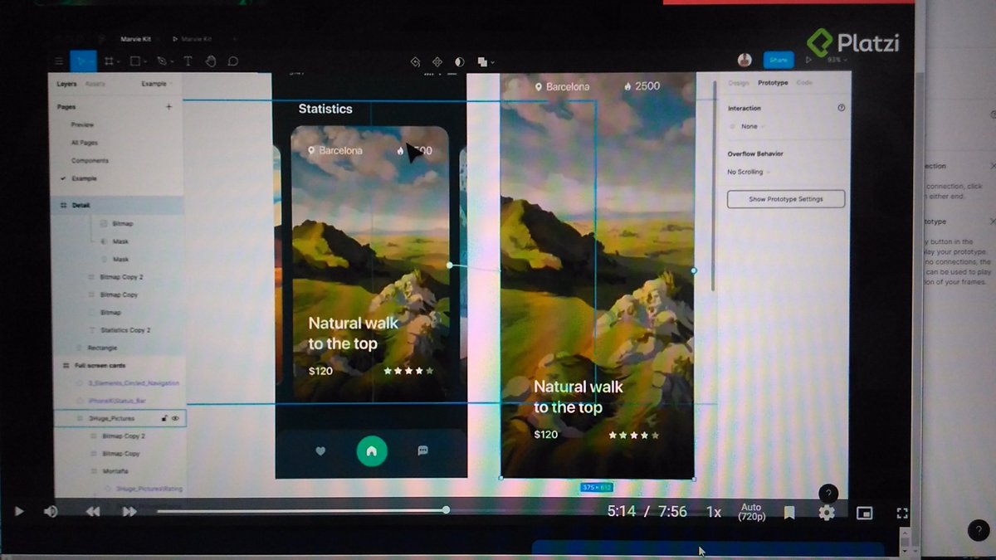Screen dimensions: 996x560
Task: Change the 1x playback speed
Action: coord(714,512)
